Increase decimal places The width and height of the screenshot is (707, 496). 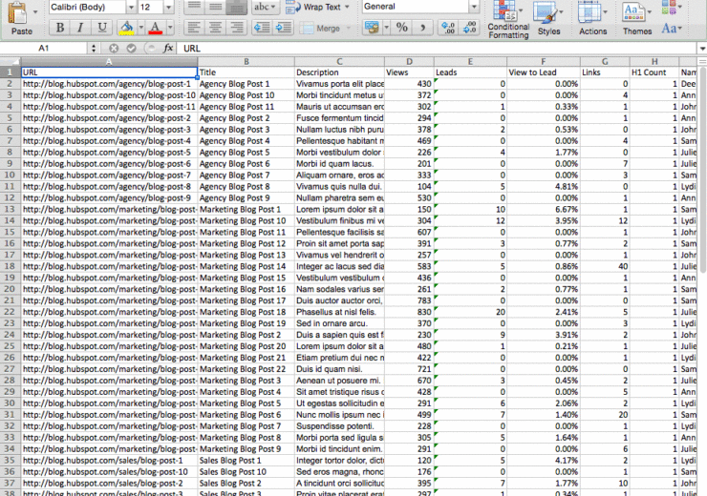[x=448, y=28]
